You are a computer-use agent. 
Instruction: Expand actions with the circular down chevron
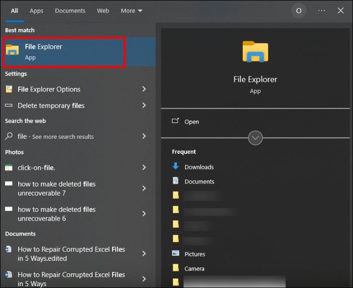coord(255,138)
